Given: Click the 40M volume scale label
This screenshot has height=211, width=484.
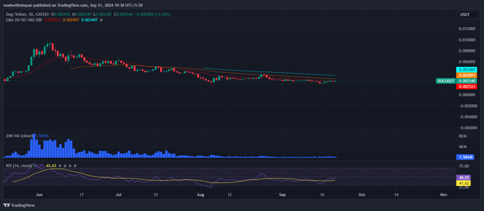Looking at the screenshot, I should (463, 147).
